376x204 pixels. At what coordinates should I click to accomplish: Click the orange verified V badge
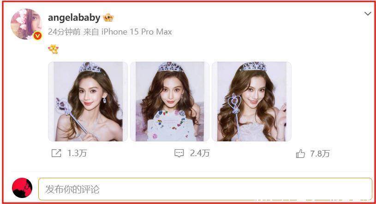(x=37, y=35)
